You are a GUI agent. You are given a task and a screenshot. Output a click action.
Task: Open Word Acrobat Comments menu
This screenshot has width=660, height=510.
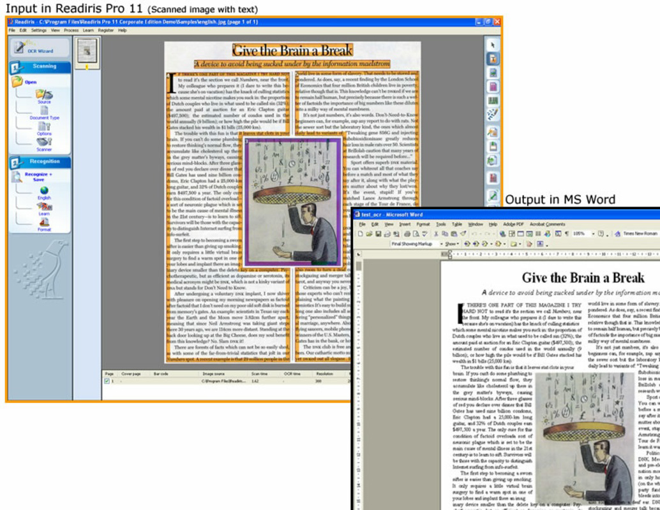(548, 224)
